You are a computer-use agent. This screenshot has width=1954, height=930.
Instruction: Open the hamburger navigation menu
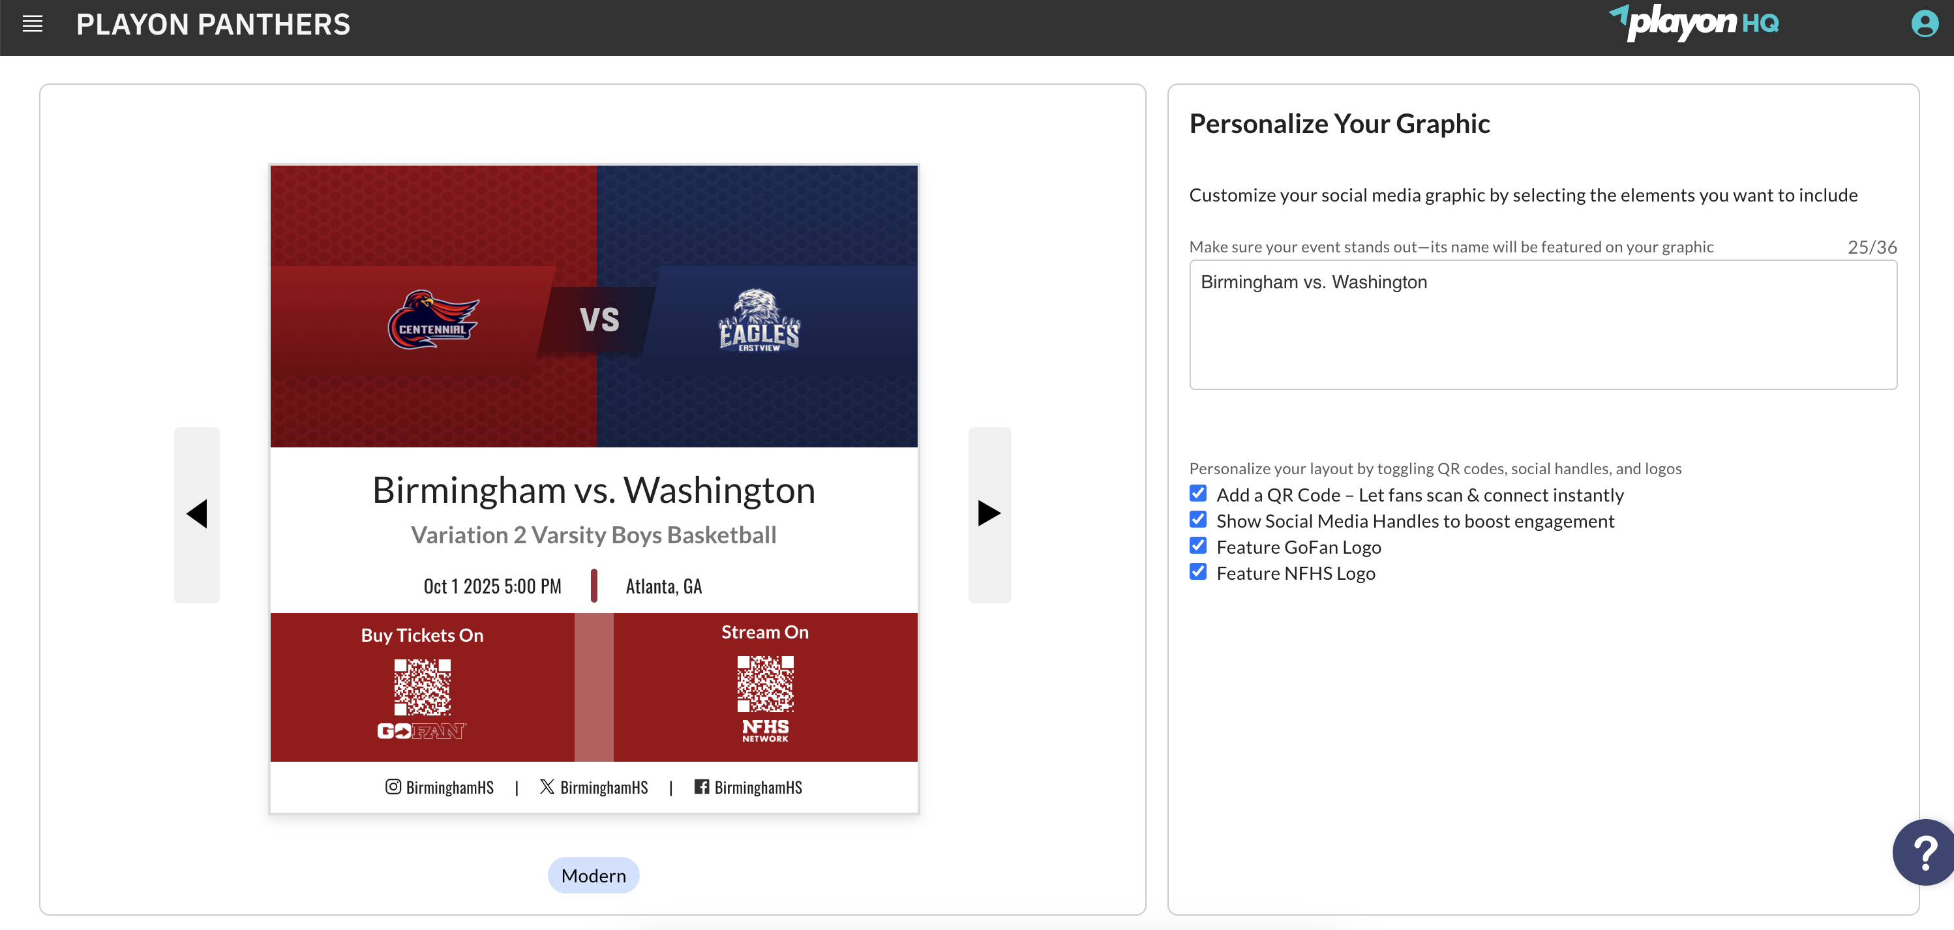(x=32, y=24)
